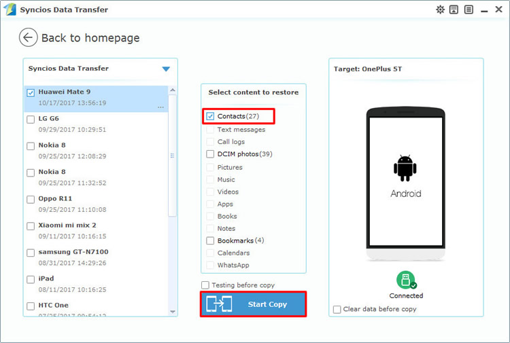
Task: Enable Testing before copy
Action: pyautogui.click(x=205, y=285)
